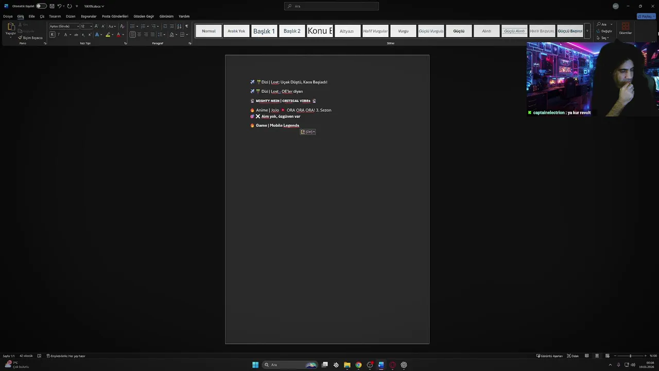
Task: Click the Windows Start button
Action: click(255, 365)
